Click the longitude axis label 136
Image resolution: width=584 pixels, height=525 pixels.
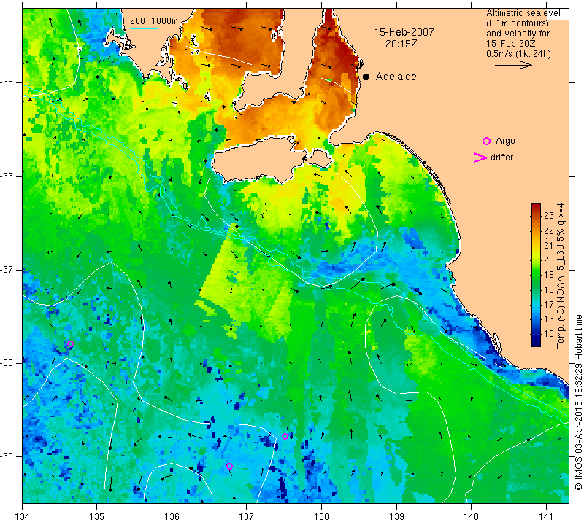tap(172, 516)
